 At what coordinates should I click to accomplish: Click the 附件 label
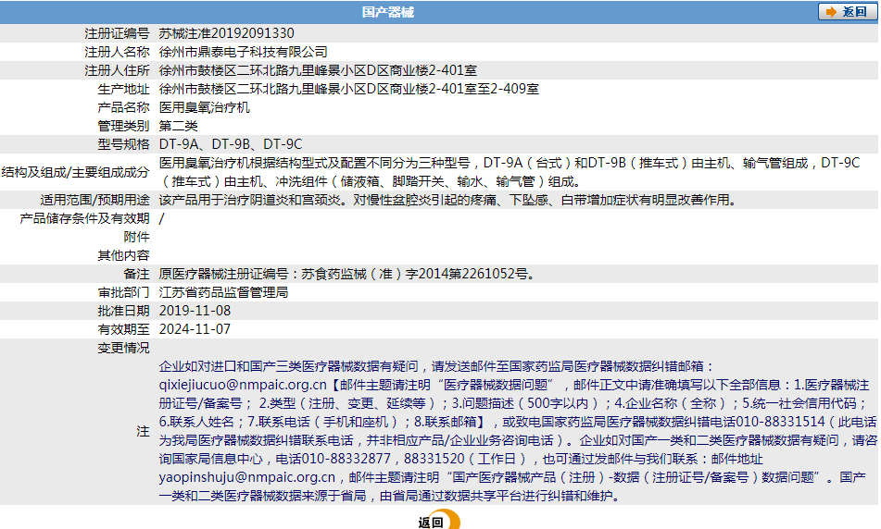(136, 237)
